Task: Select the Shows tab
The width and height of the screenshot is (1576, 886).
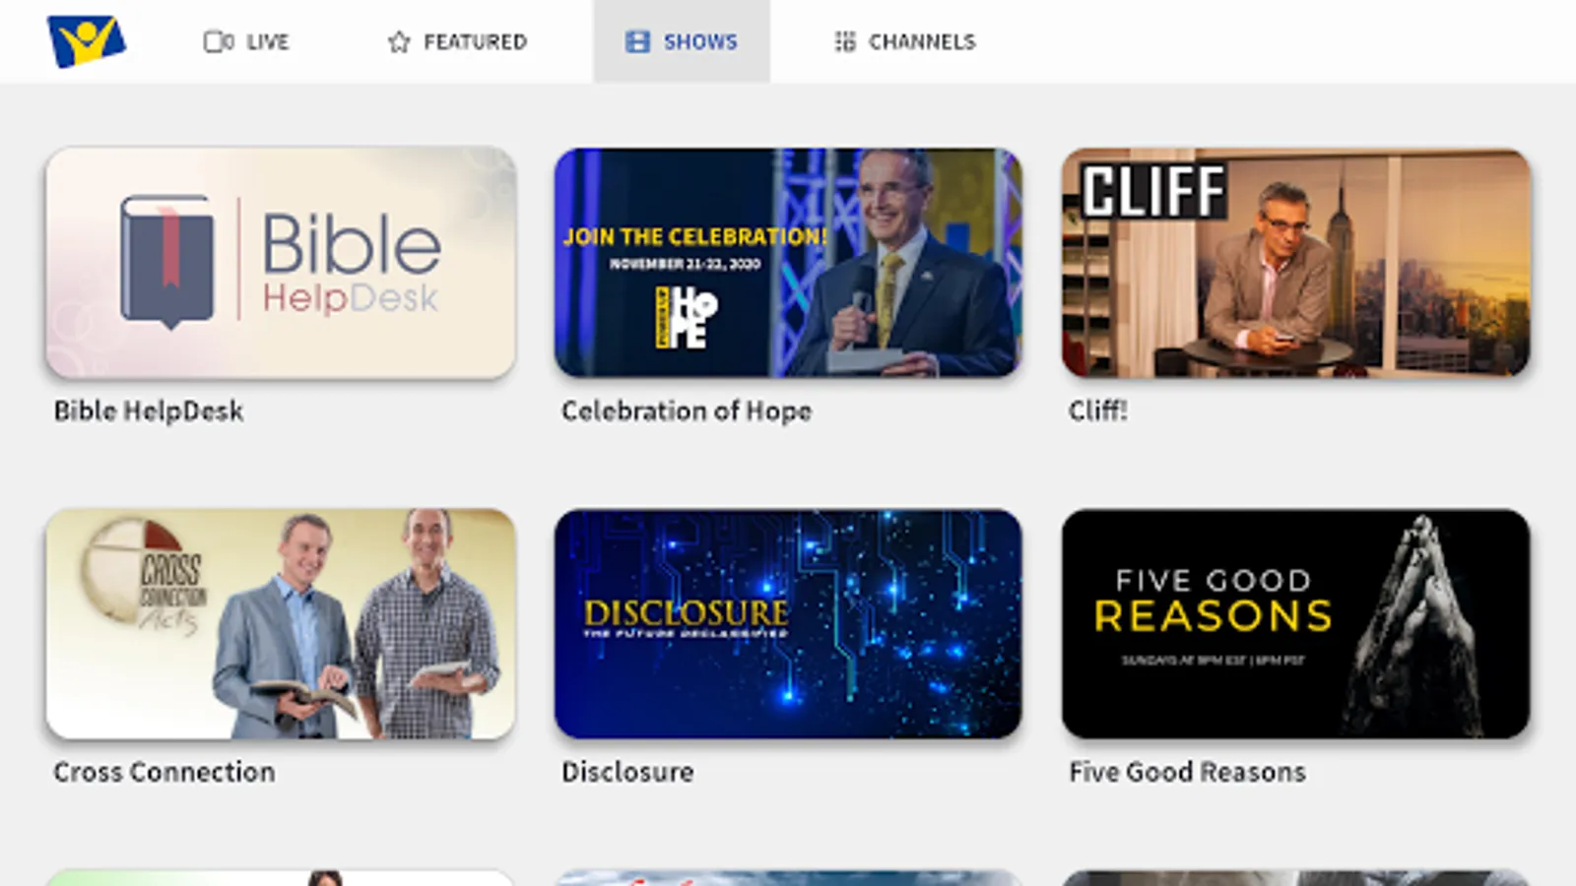Action: [x=682, y=41]
